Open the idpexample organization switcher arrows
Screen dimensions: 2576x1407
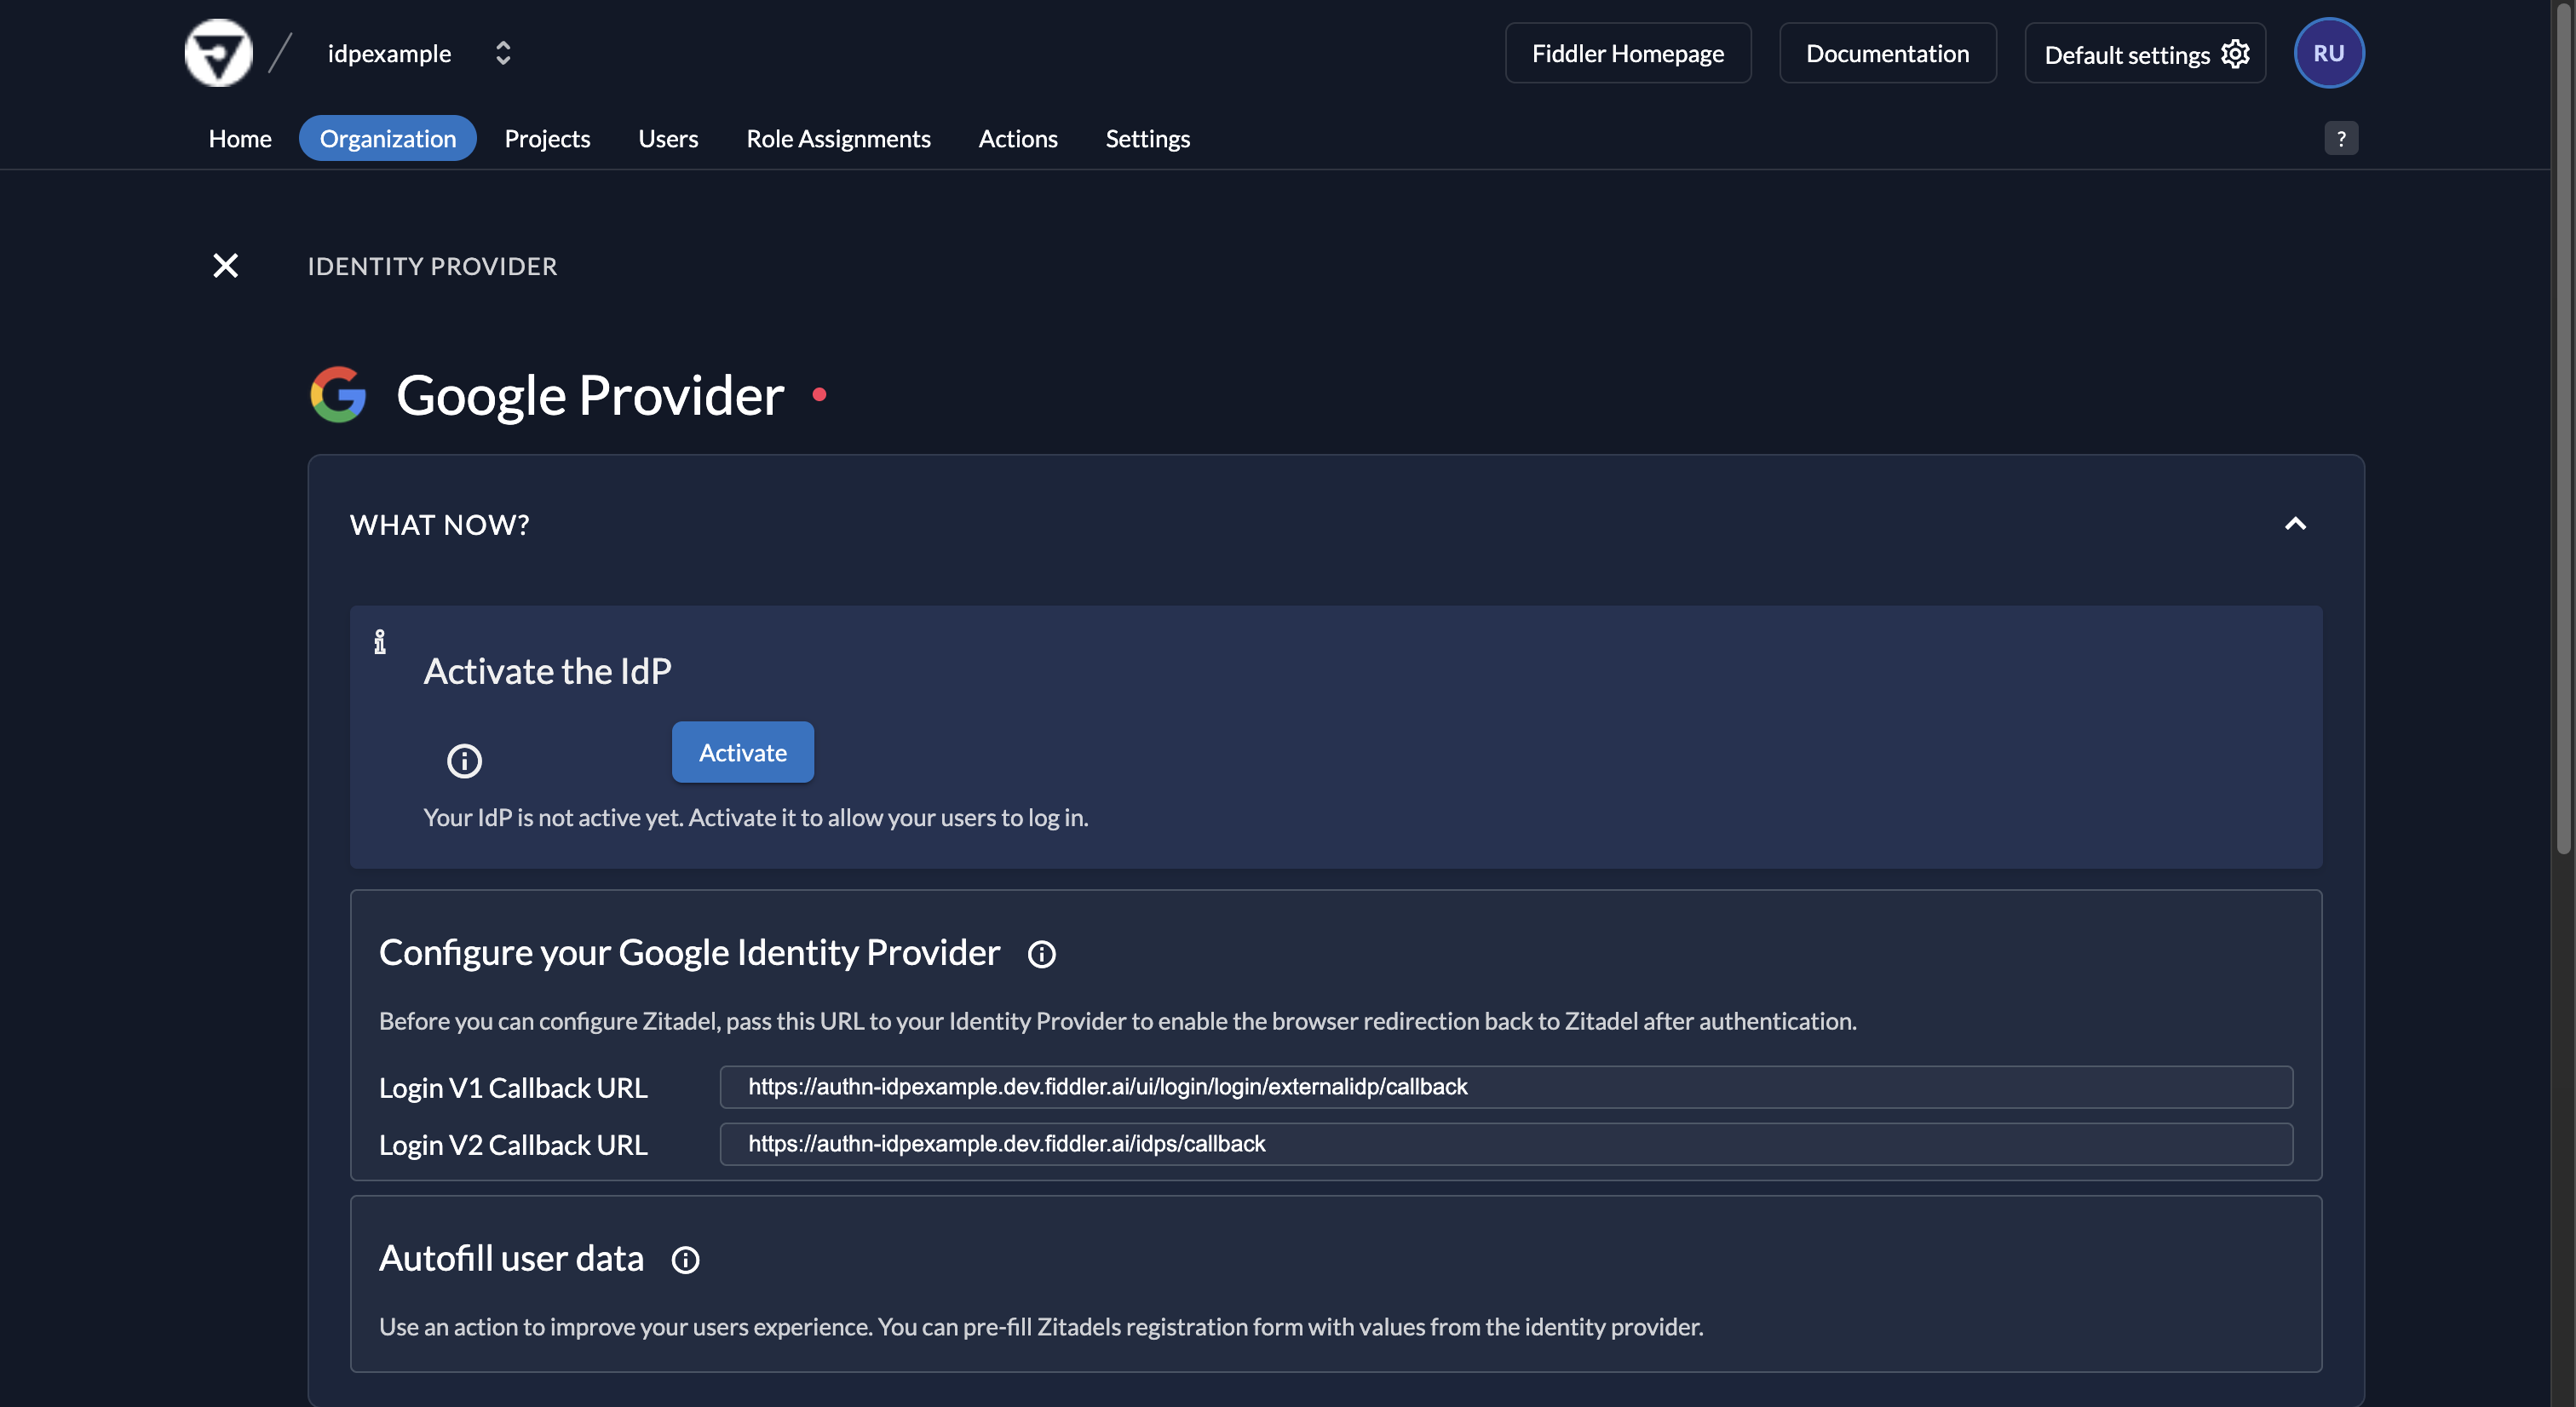coord(503,53)
